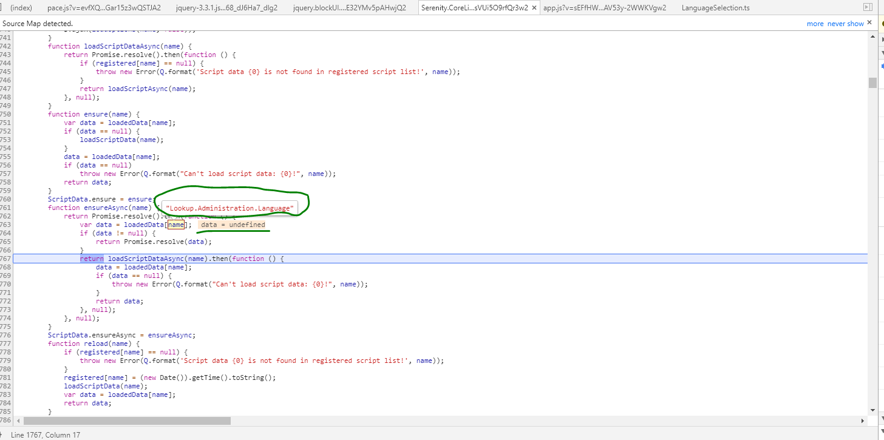The image size is (884, 440).
Task: Set breakpoint on gutter line 779
Action: 6,360
